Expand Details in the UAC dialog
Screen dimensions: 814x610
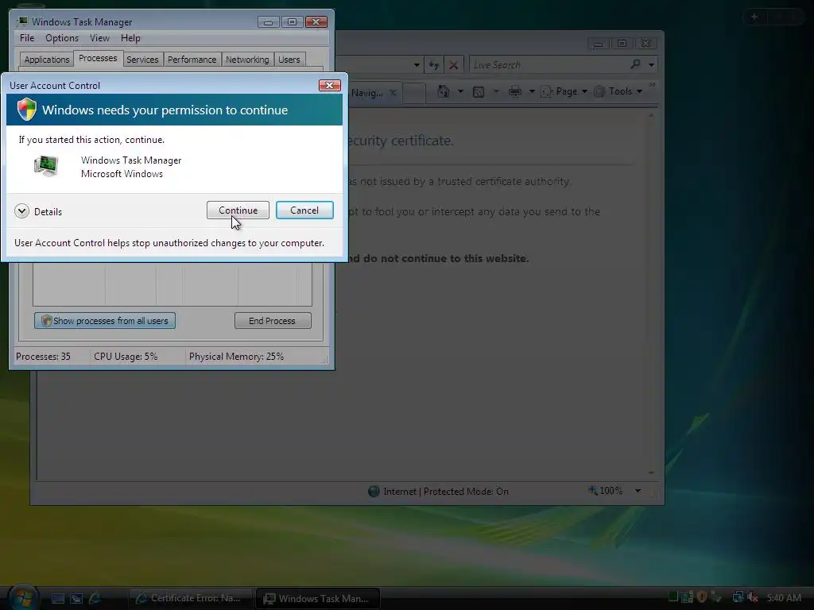[x=38, y=211]
